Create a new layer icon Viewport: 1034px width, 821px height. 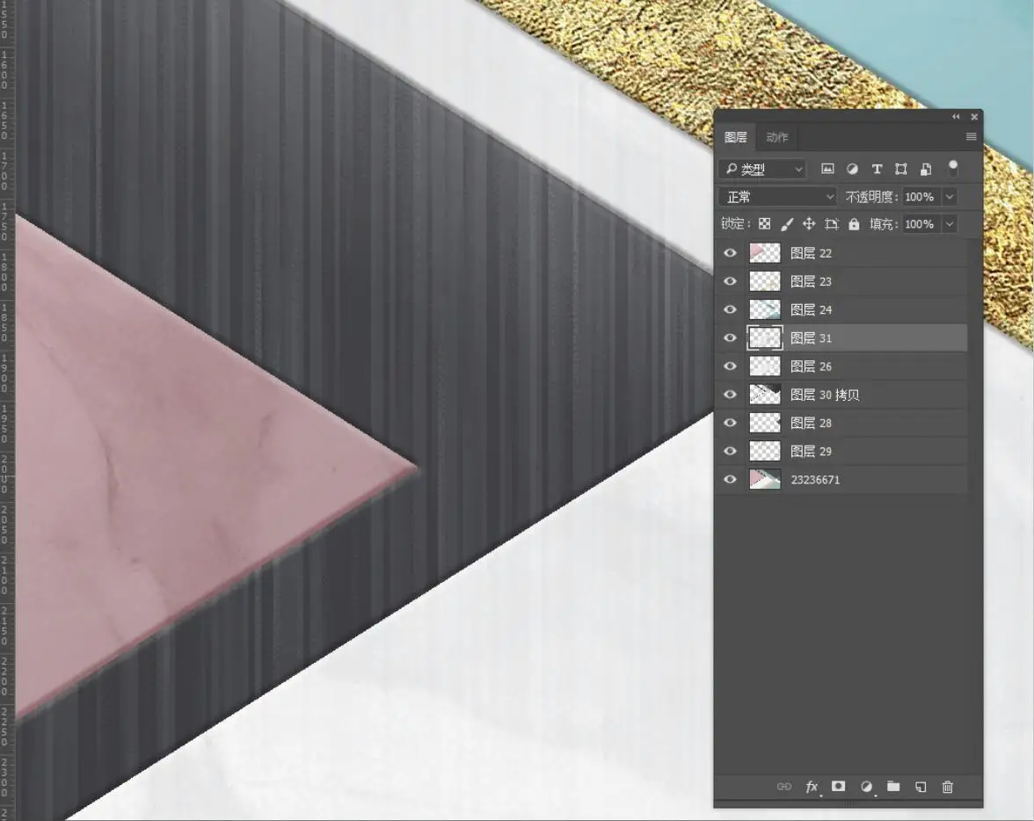coord(921,786)
